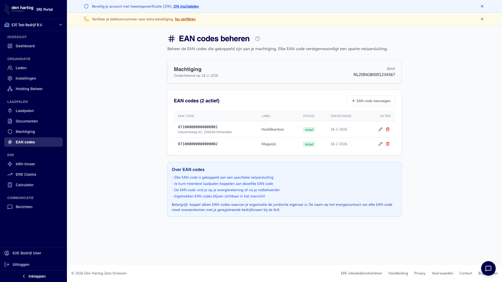Open the chat support bubble
Image resolution: width=502 pixels, height=282 pixels.
tap(488, 268)
